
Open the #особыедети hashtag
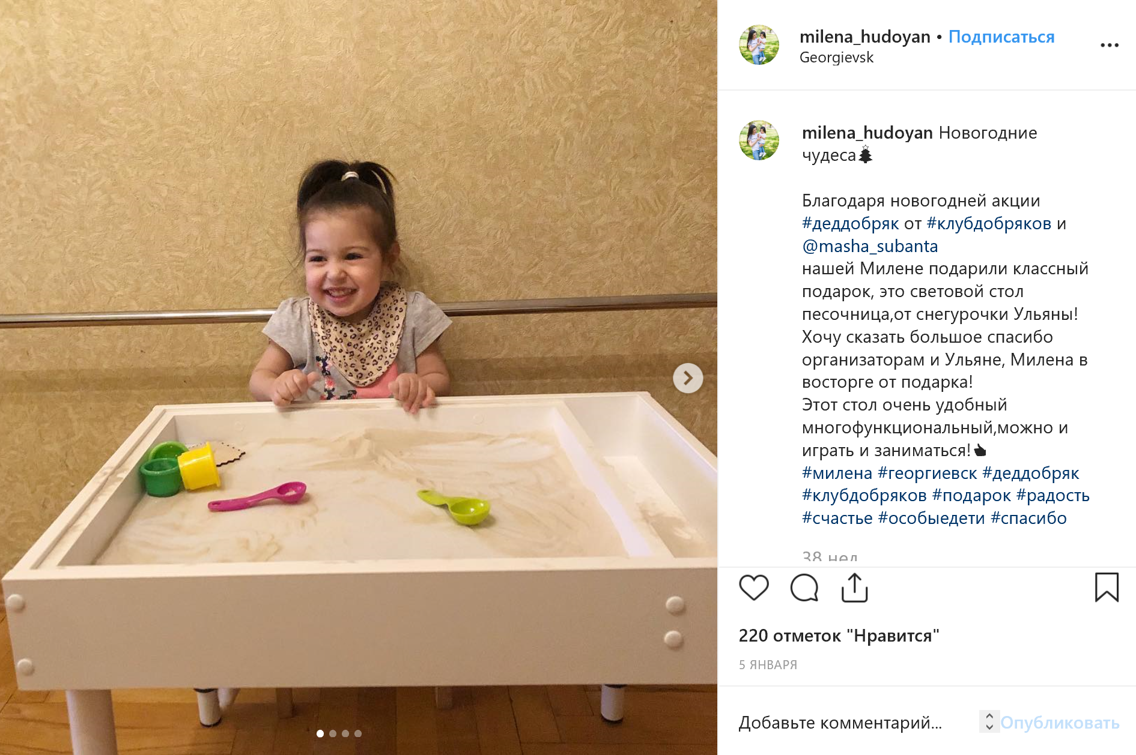[931, 518]
